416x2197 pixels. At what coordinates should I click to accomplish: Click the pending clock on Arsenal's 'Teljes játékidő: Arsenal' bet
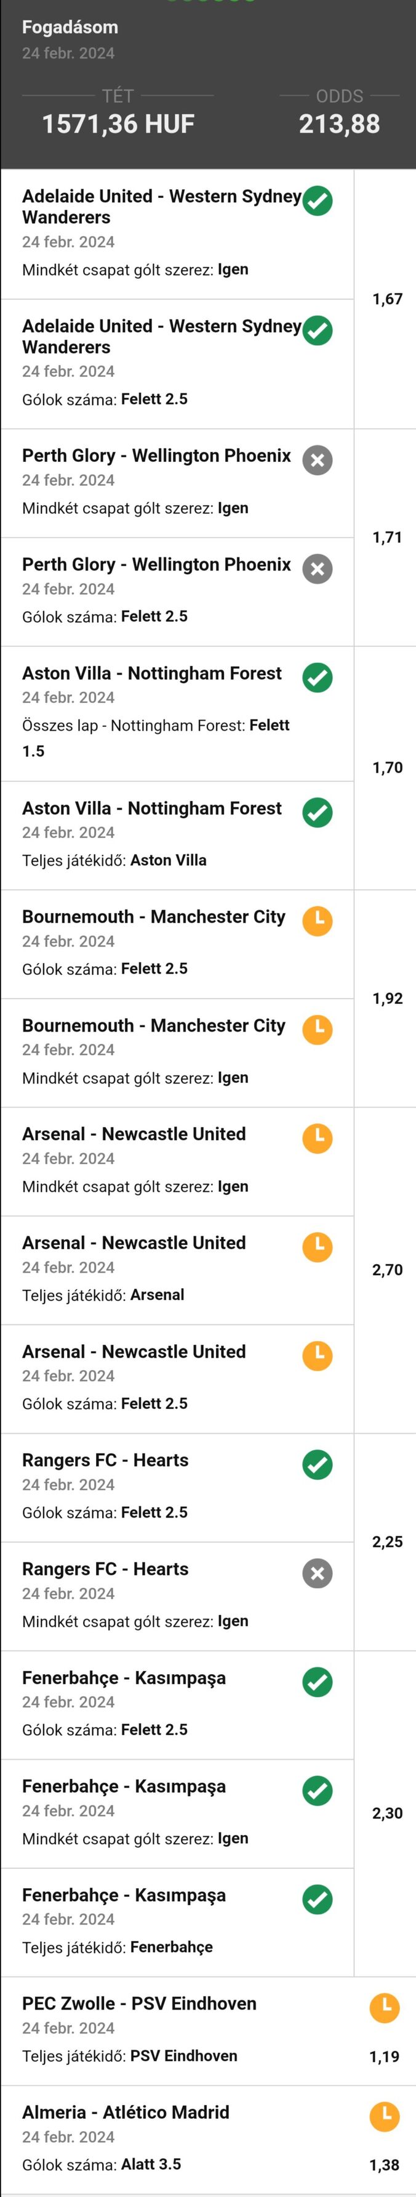(318, 1247)
